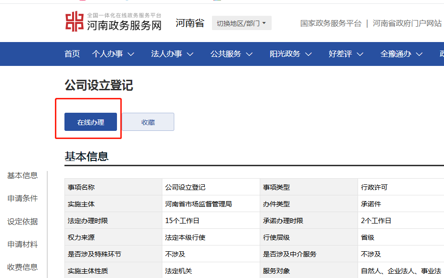This screenshot has width=444, height=278.
Task: Select table value 法定机关
Action: (x=179, y=271)
